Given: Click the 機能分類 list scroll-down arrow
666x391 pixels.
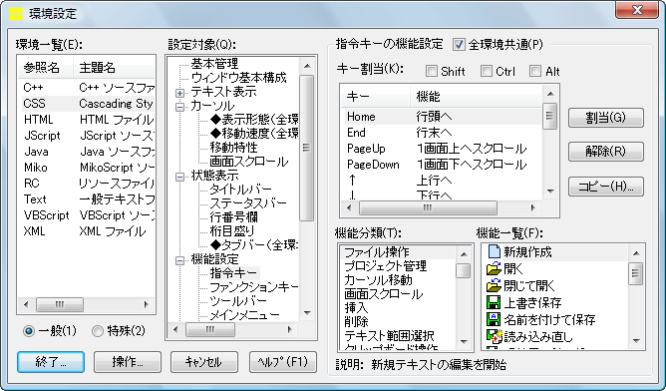Looking at the screenshot, I should point(464,342).
